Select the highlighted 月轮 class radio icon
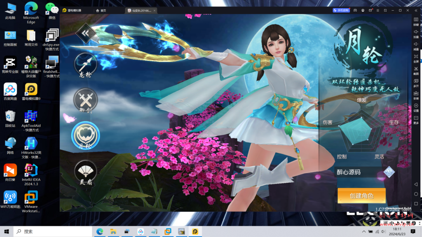Image resolution: width=422 pixels, height=237 pixels. coord(85,135)
